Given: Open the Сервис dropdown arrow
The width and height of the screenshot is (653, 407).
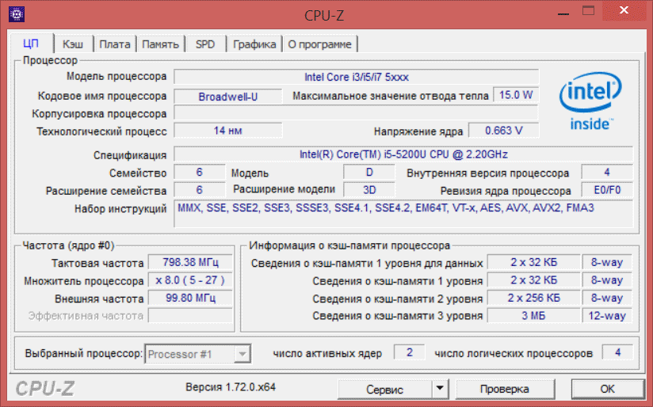Looking at the screenshot, I should tap(439, 389).
